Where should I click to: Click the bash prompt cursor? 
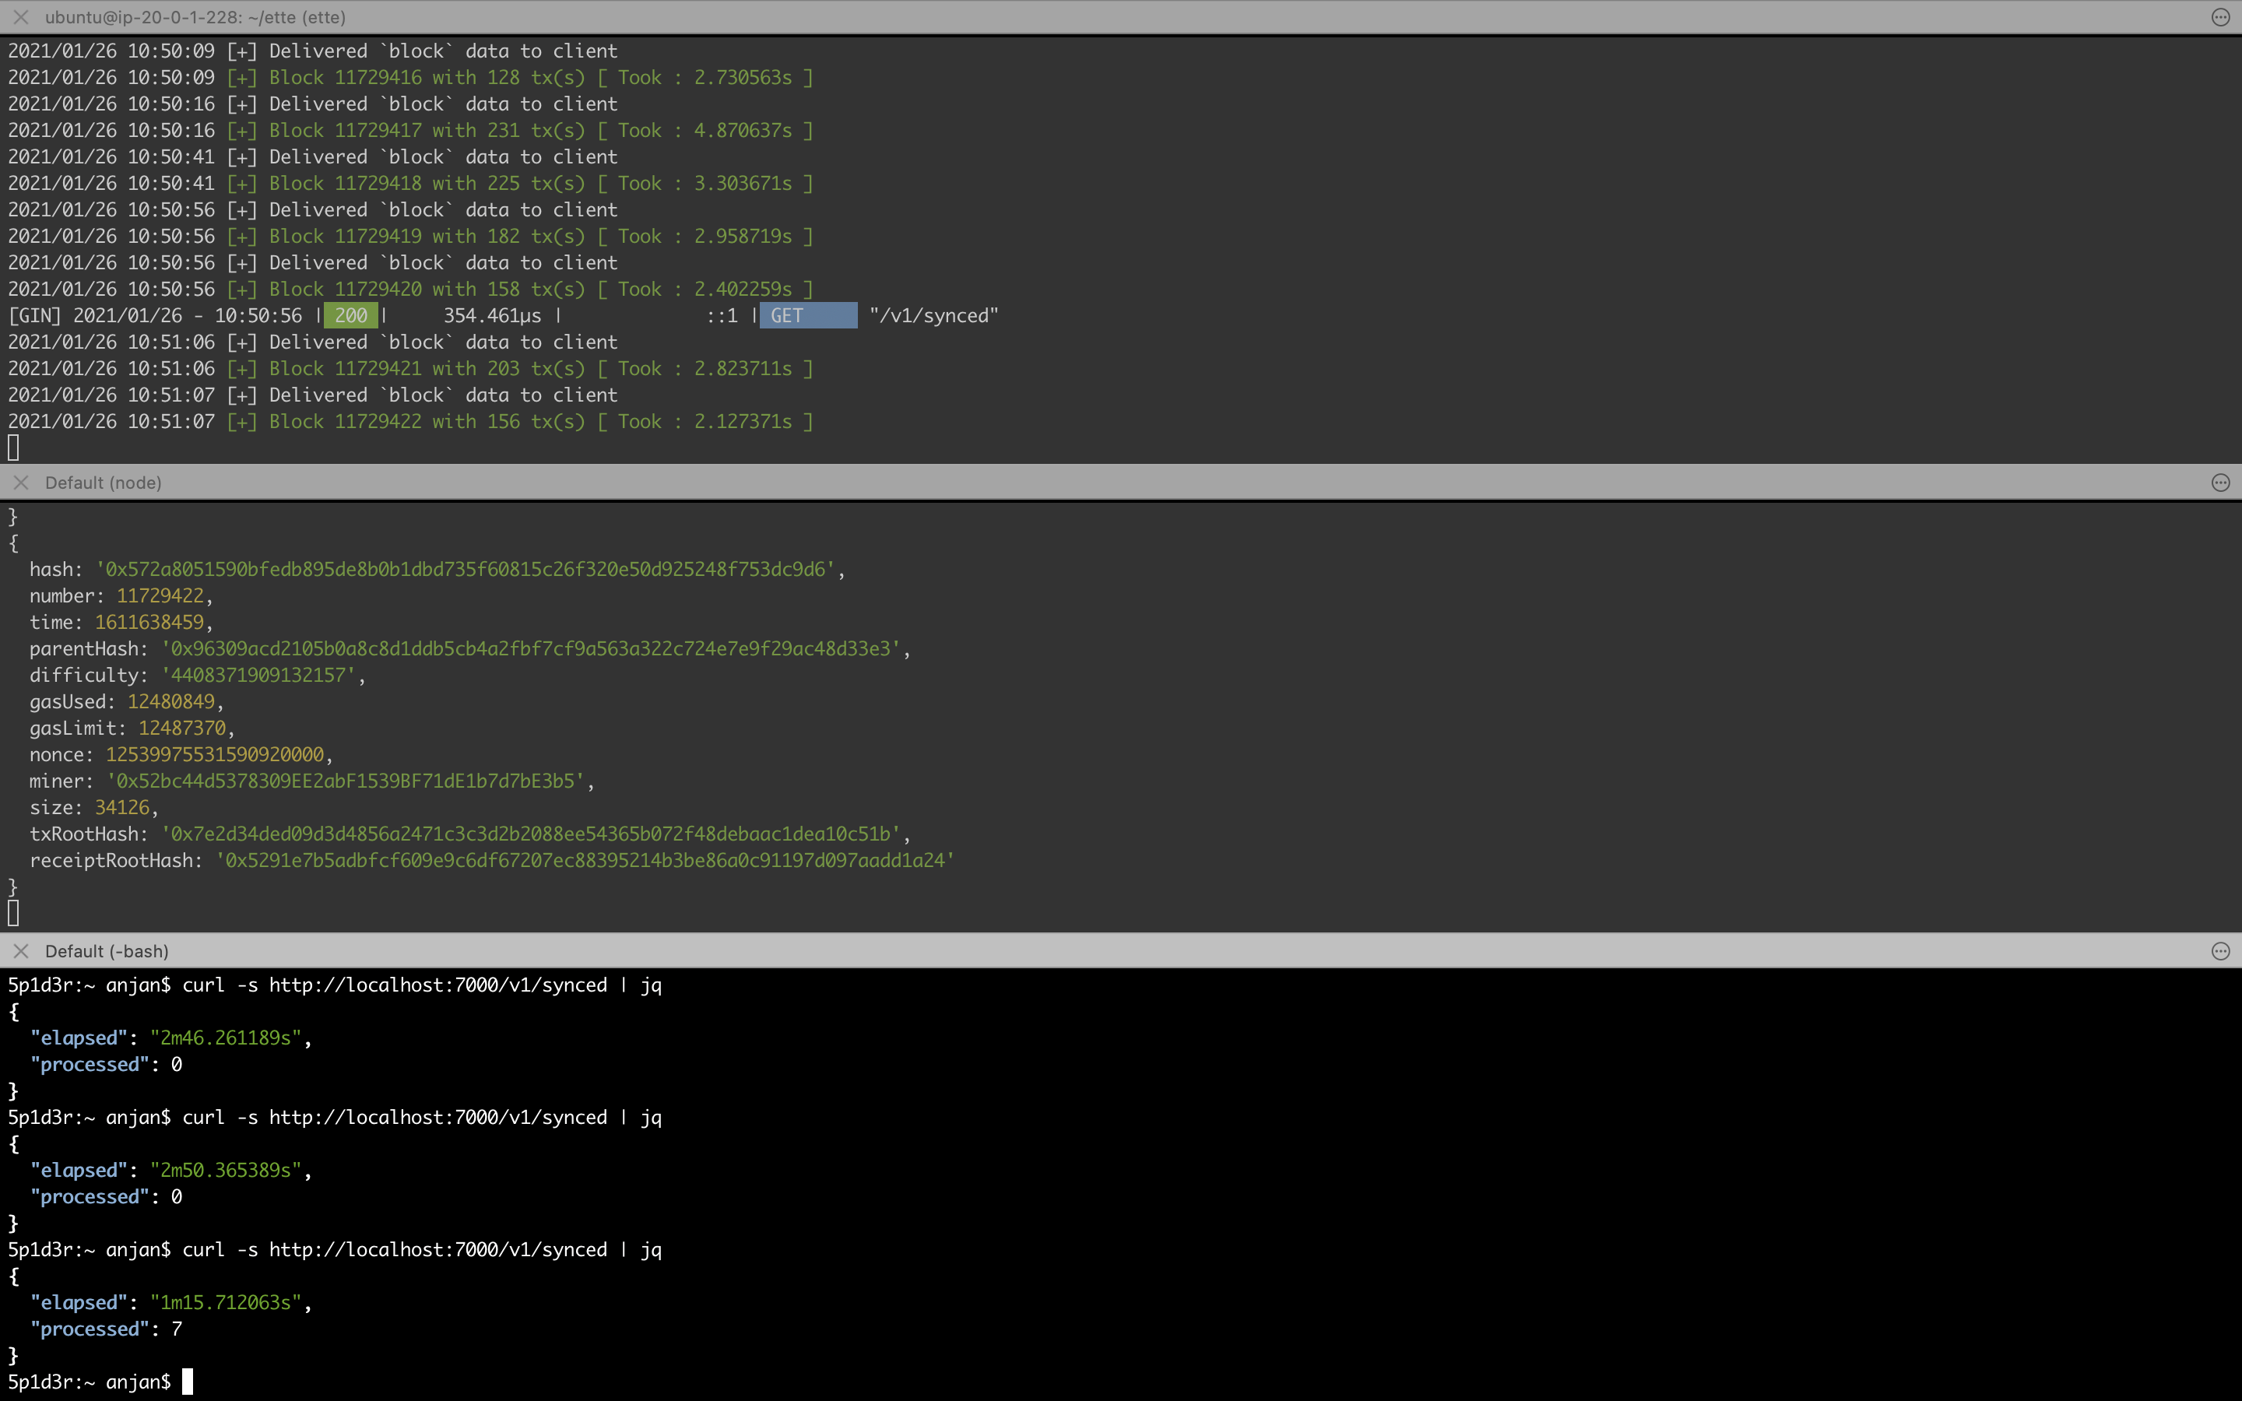(187, 1382)
